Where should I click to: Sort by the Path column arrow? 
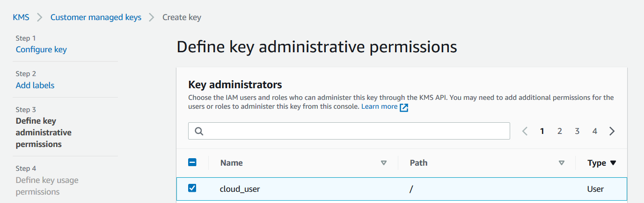point(562,163)
